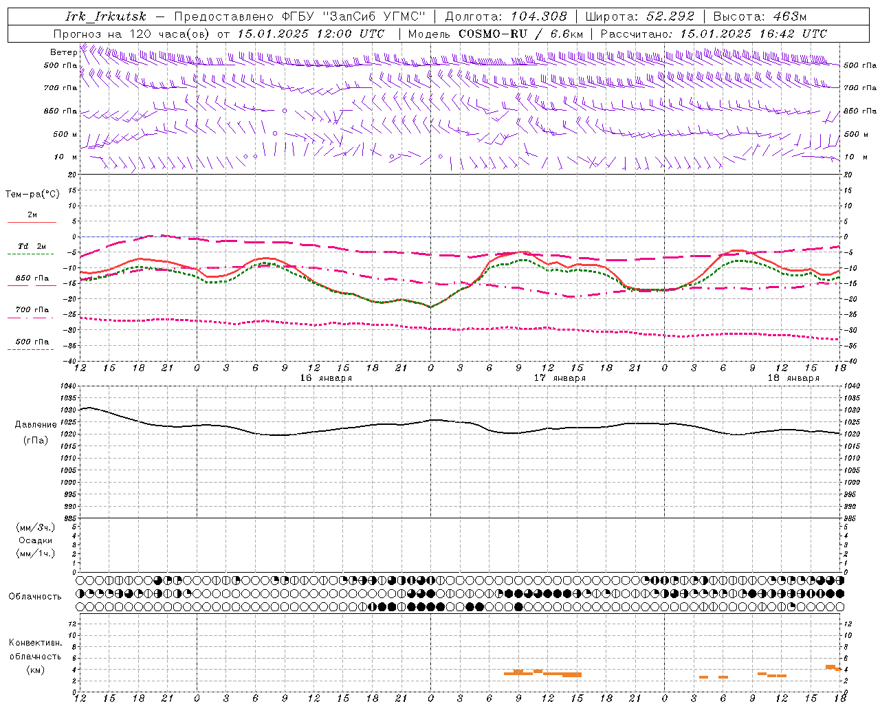The width and height of the screenshot is (880, 704).
Task: Select the forecast start text Прогноз на 120 часа(ов)
Action: coord(133,34)
